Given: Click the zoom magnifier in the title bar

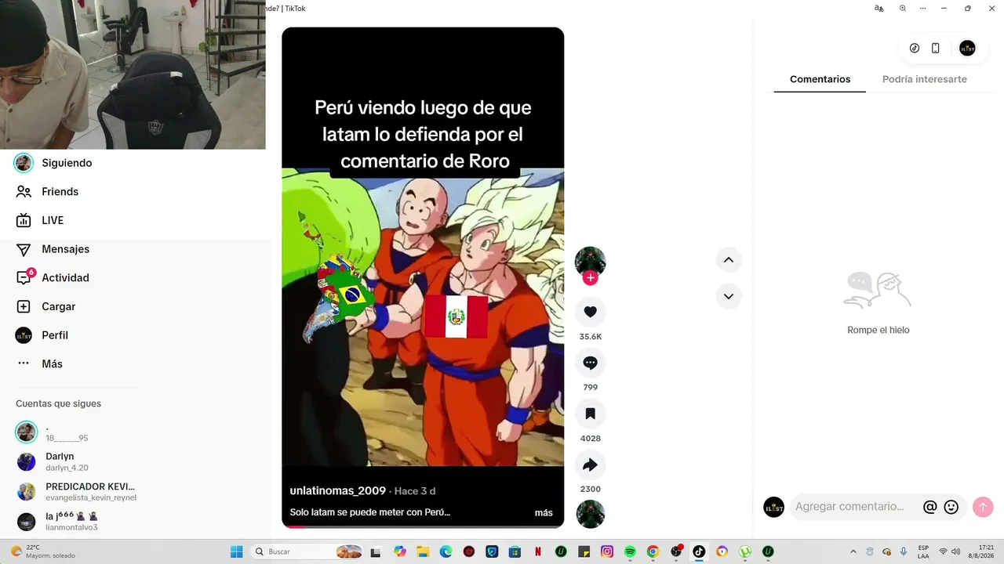Looking at the screenshot, I should click(903, 9).
